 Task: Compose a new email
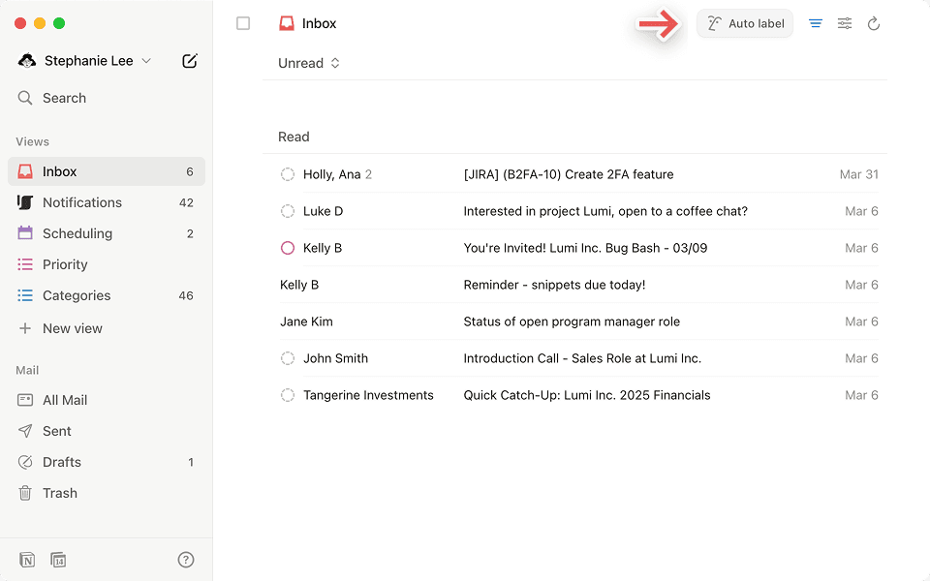click(x=190, y=60)
